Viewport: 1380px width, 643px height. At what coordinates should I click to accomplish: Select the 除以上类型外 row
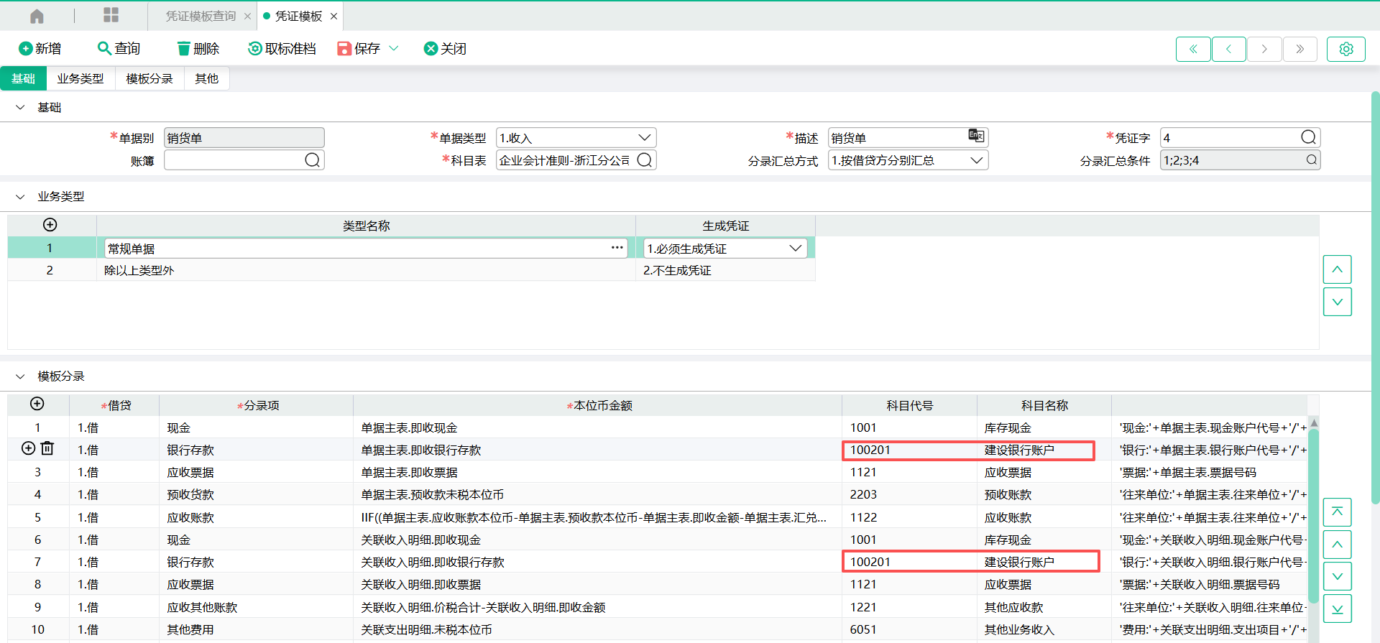(411, 270)
